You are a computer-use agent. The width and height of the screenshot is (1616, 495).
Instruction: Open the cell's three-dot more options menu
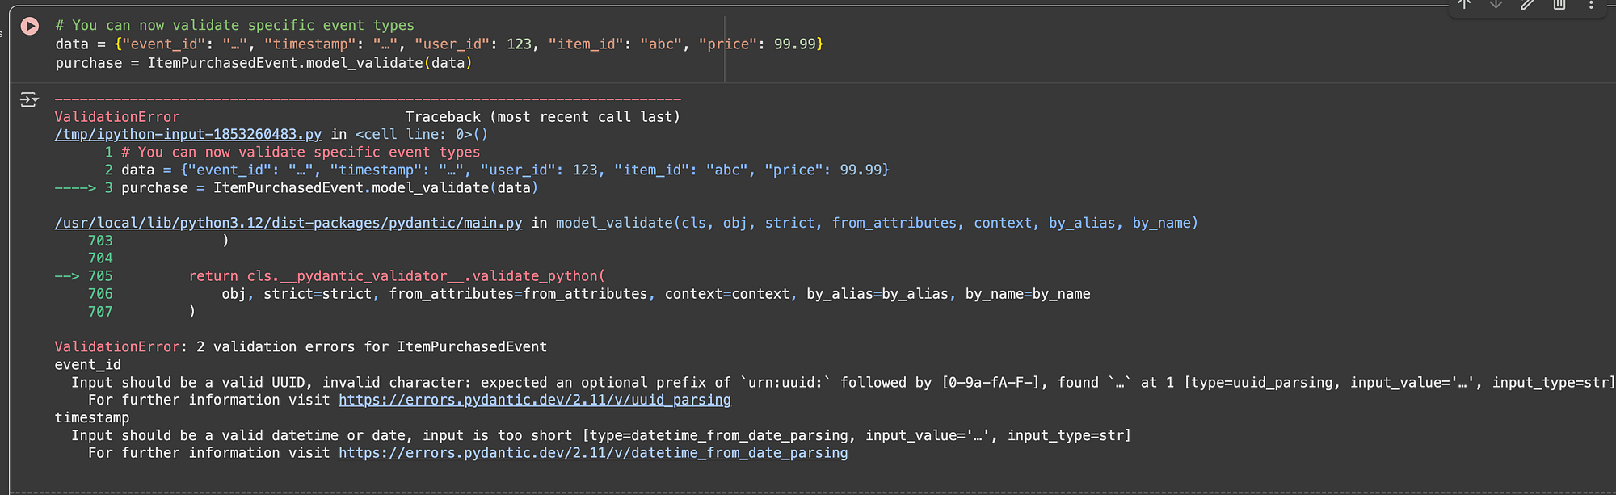pos(1591,4)
